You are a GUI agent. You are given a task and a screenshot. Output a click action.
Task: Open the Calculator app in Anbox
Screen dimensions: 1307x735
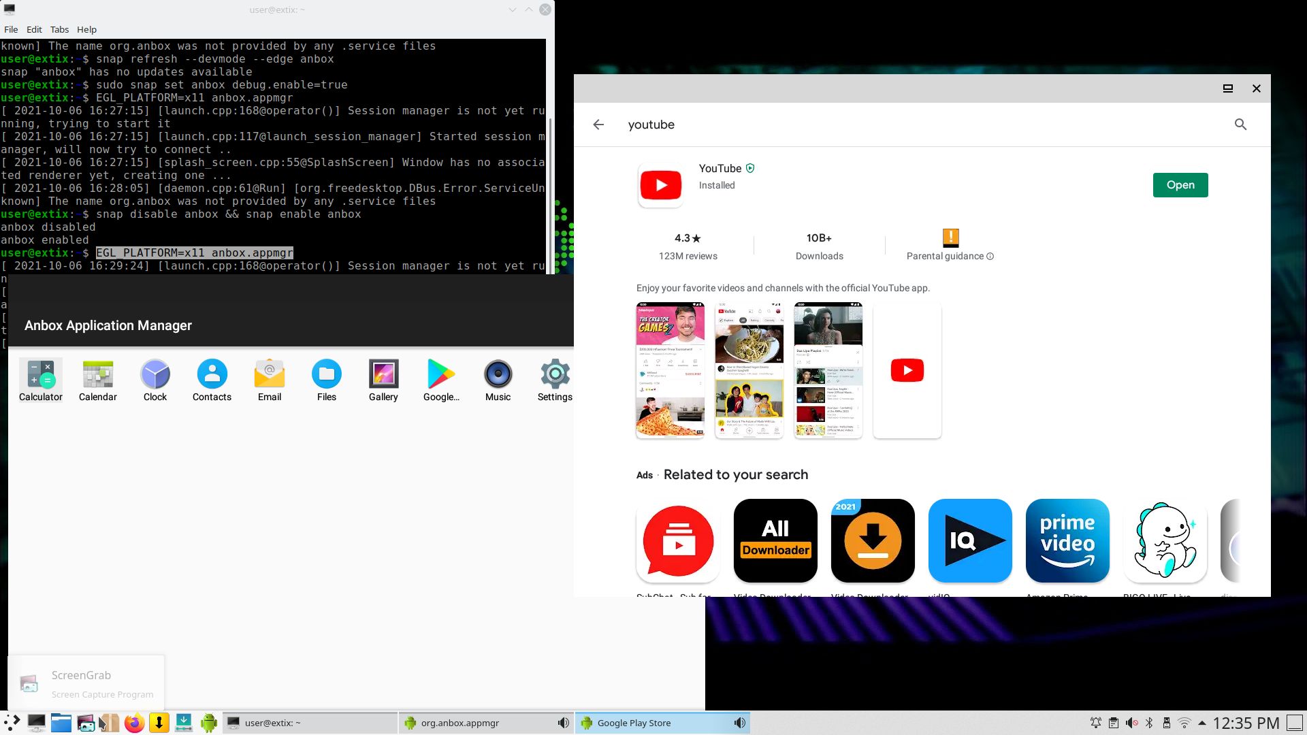pos(41,380)
